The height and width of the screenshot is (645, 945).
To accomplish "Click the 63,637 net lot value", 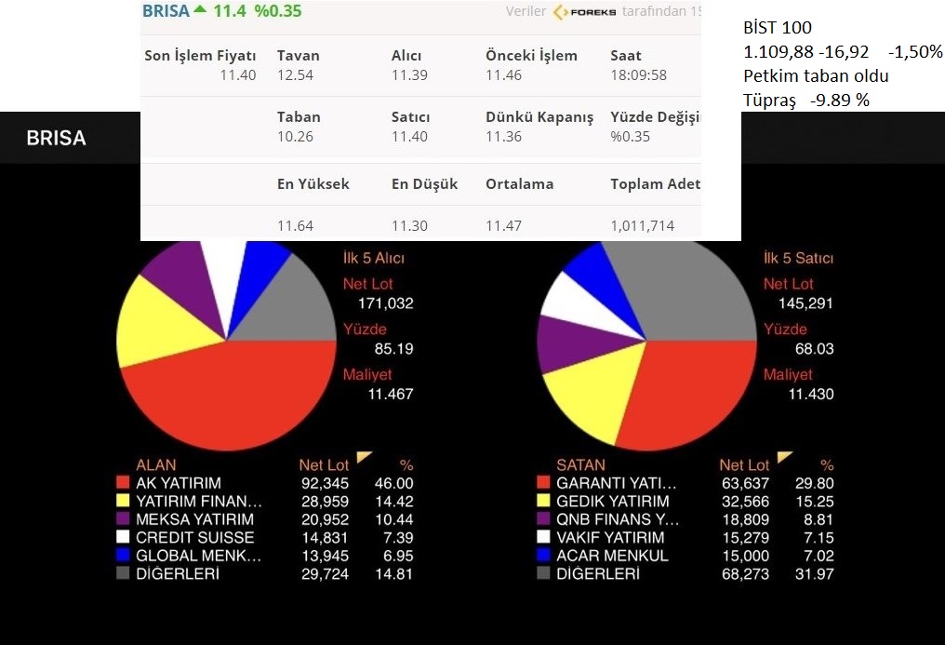I will 746,483.
